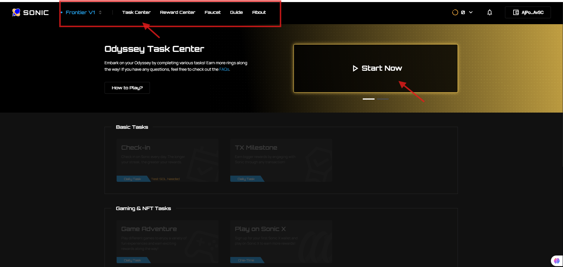Open the Play on Sonic X task card
The width and height of the screenshot is (563, 267).
tap(281, 242)
